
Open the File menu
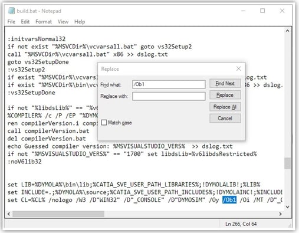[x=11, y=22]
